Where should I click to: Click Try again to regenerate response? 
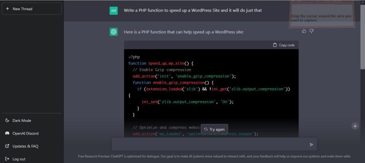214,129
